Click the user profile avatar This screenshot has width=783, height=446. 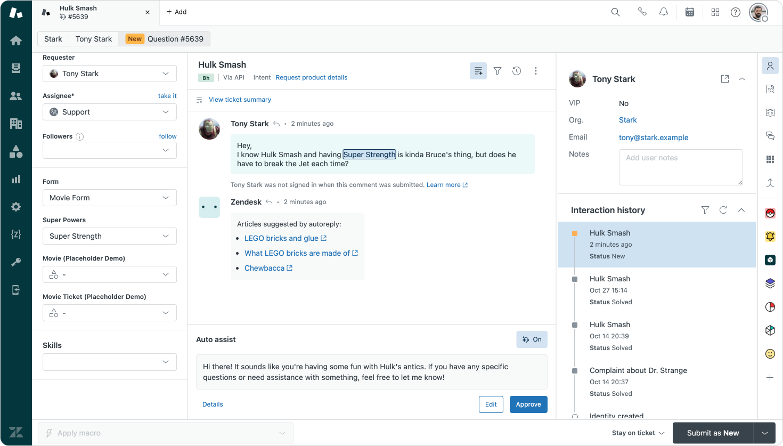click(758, 12)
